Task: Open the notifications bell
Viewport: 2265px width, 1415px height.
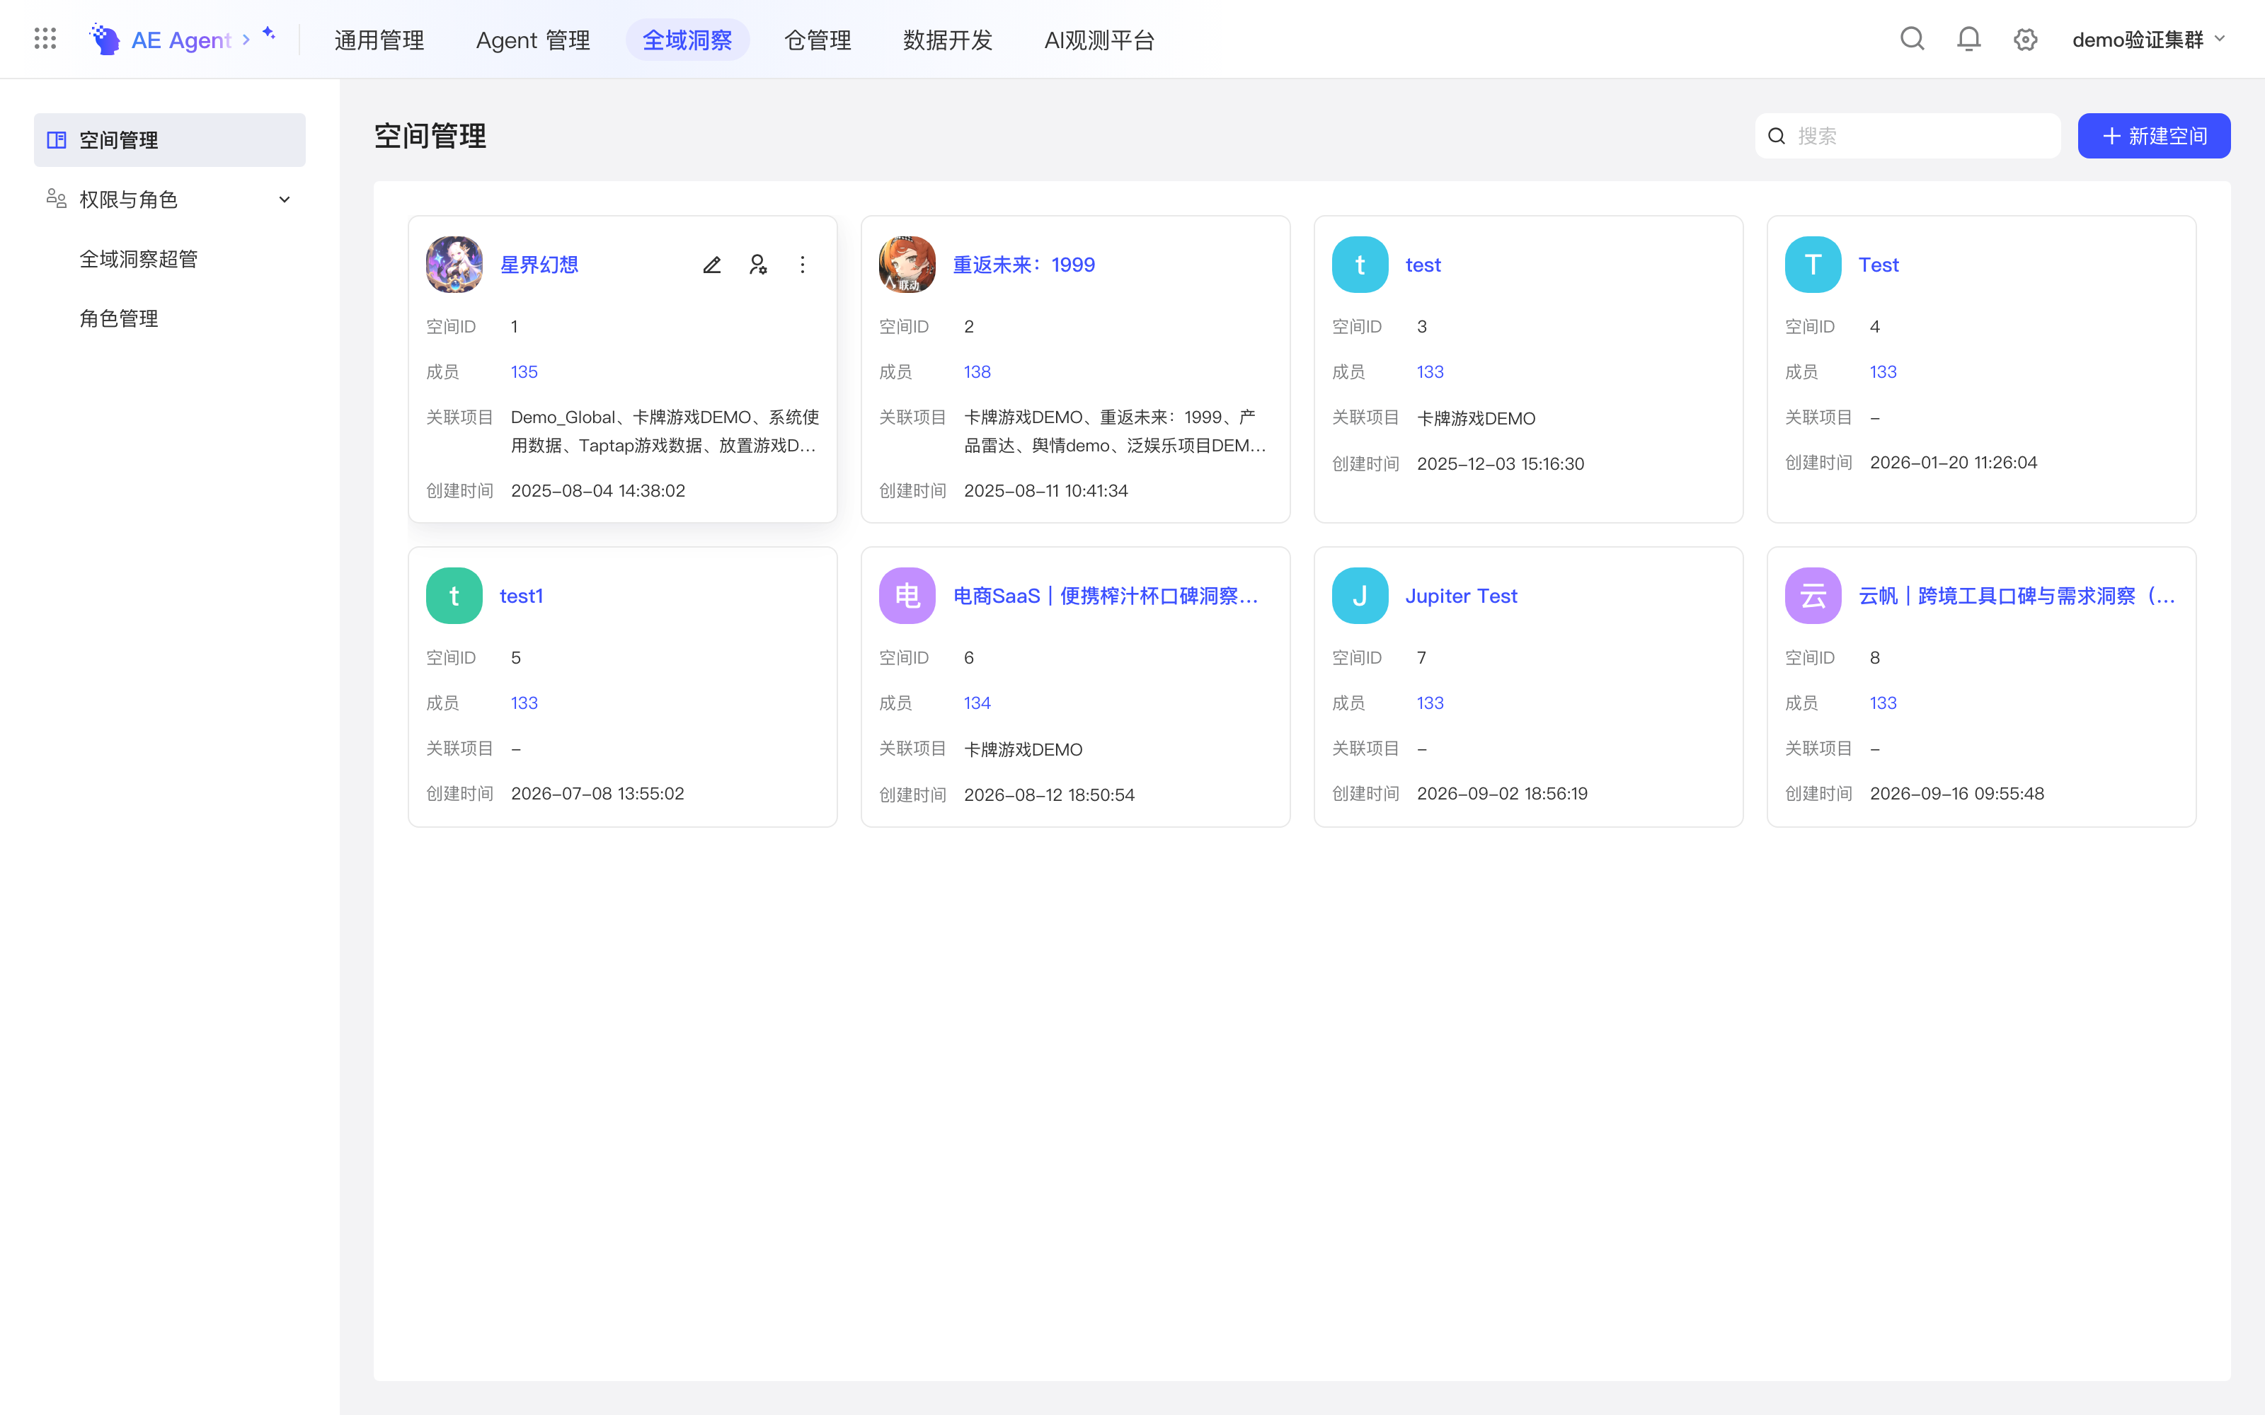Action: pyautogui.click(x=1968, y=38)
